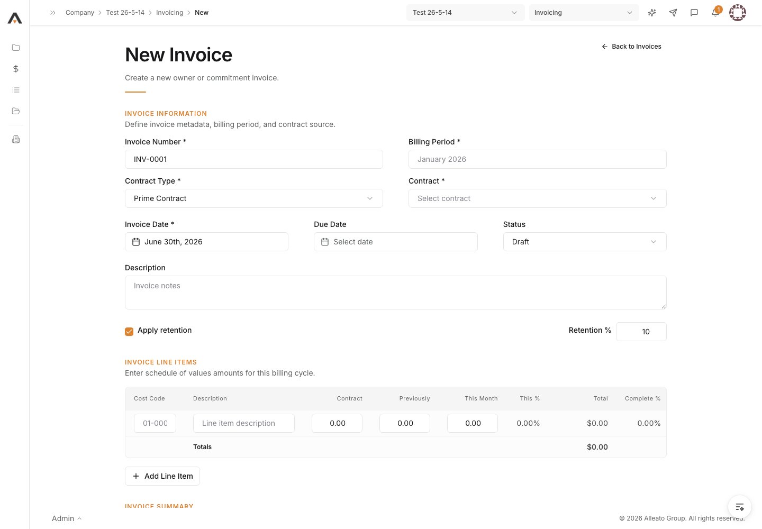Open the chat message icon
The width and height of the screenshot is (762, 529).
click(694, 13)
